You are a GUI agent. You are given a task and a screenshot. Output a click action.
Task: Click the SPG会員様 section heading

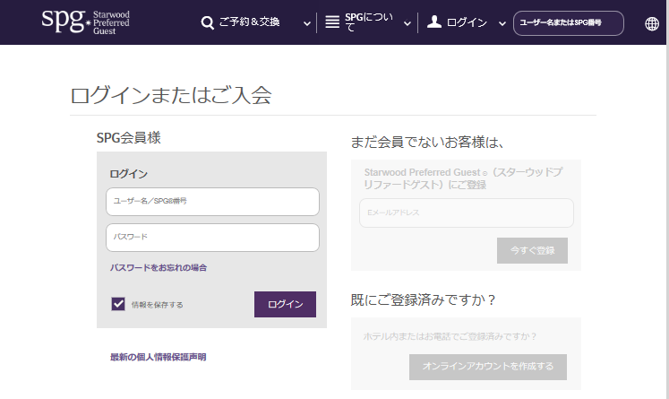pyautogui.click(x=128, y=138)
